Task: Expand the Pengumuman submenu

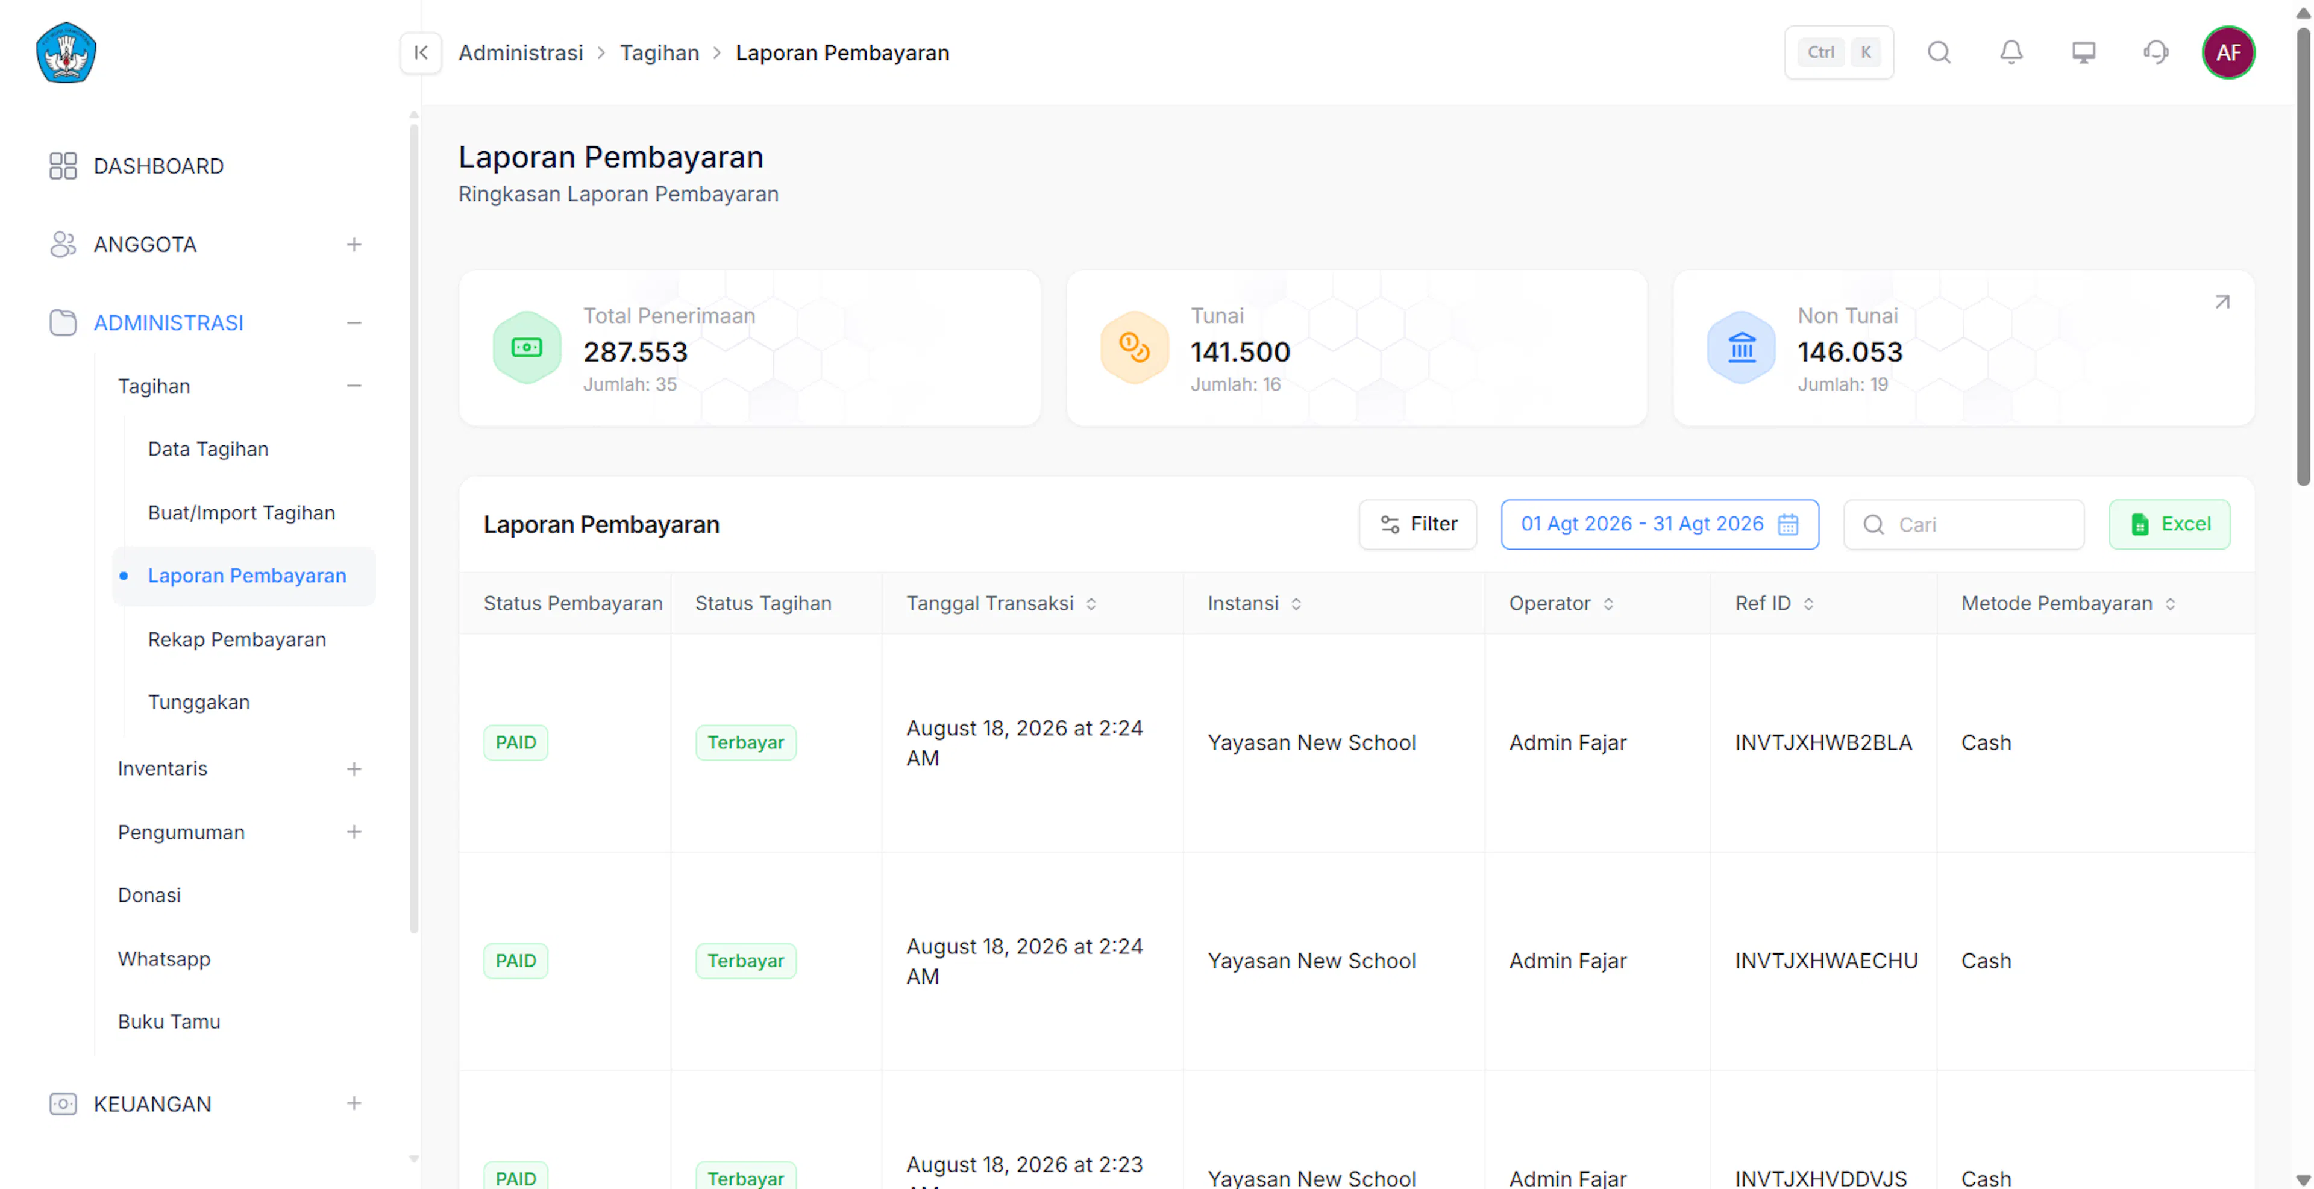Action: tap(354, 832)
